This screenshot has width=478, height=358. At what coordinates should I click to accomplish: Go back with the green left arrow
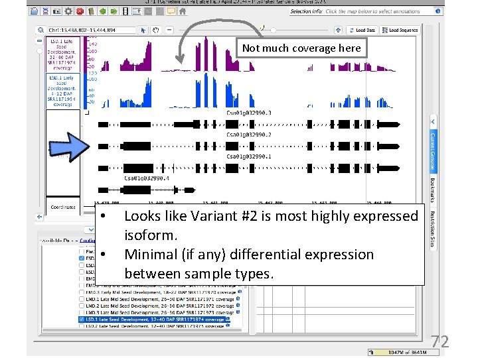click(102, 11)
